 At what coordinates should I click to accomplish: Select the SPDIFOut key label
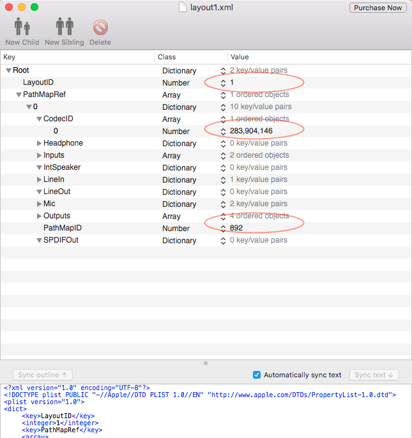point(61,240)
